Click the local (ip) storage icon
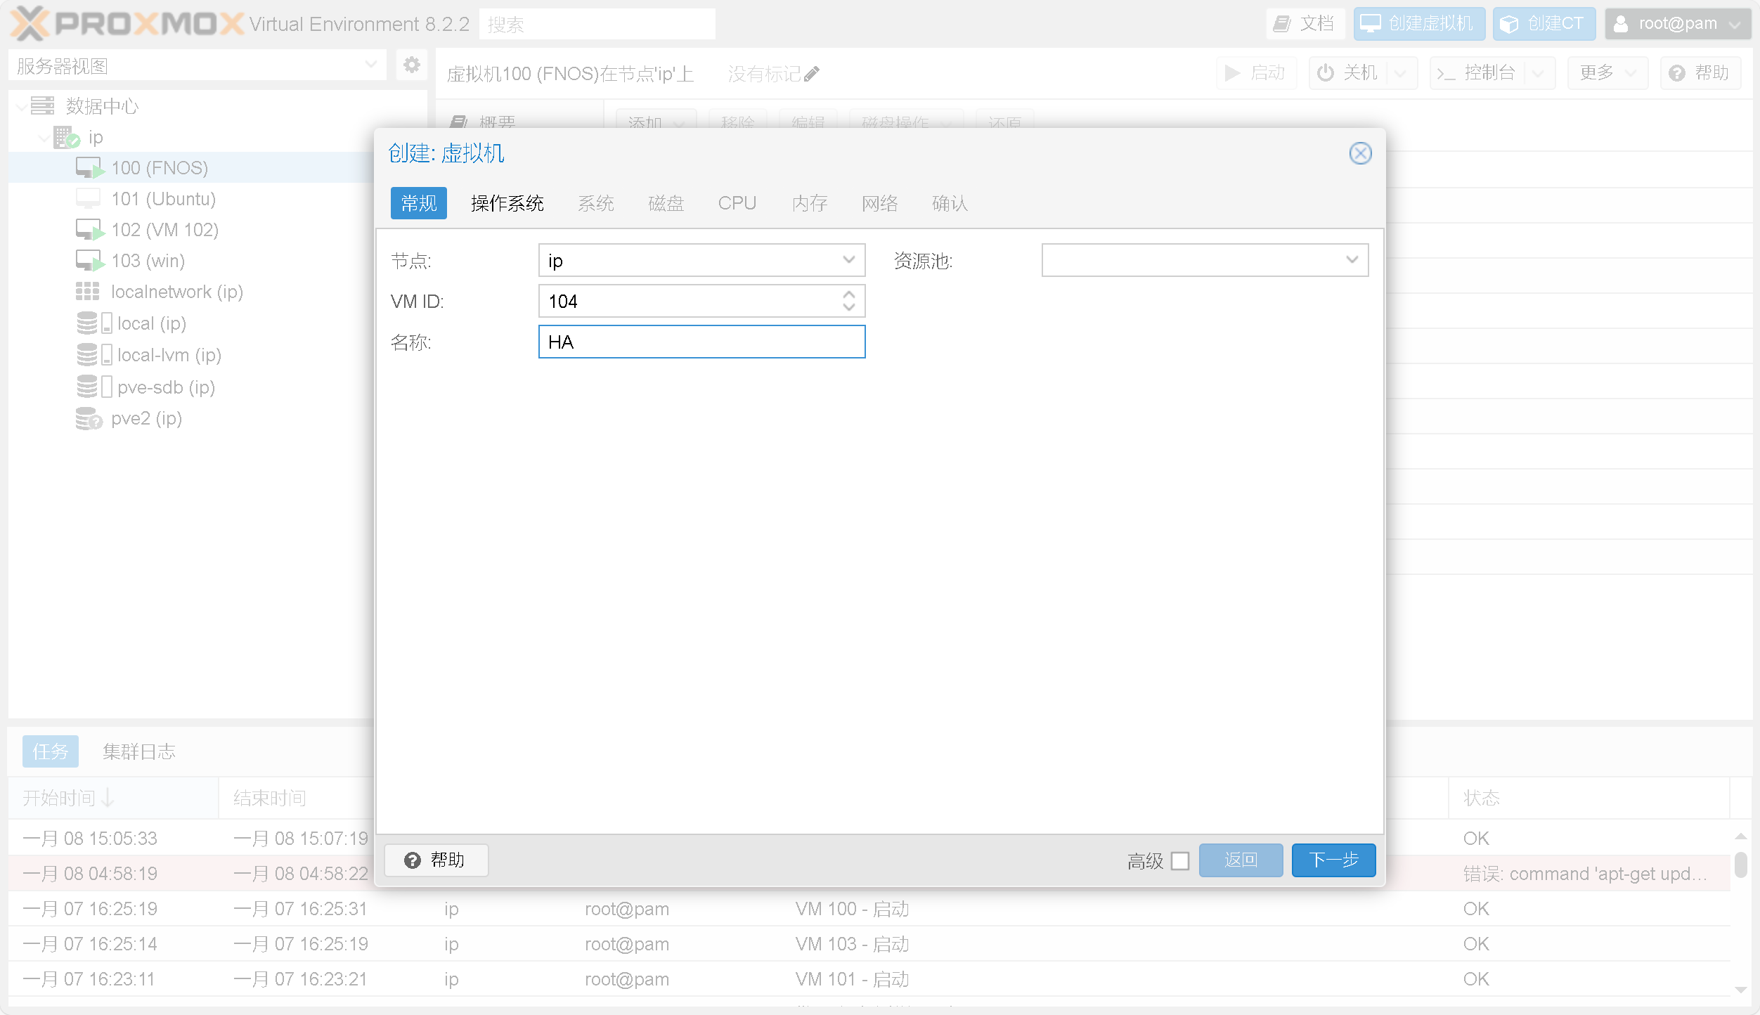This screenshot has height=1015, width=1760. (94, 323)
